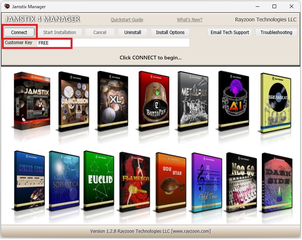Select the BonzoPak product box
The width and height of the screenshot is (302, 240).
[x=154, y=100]
